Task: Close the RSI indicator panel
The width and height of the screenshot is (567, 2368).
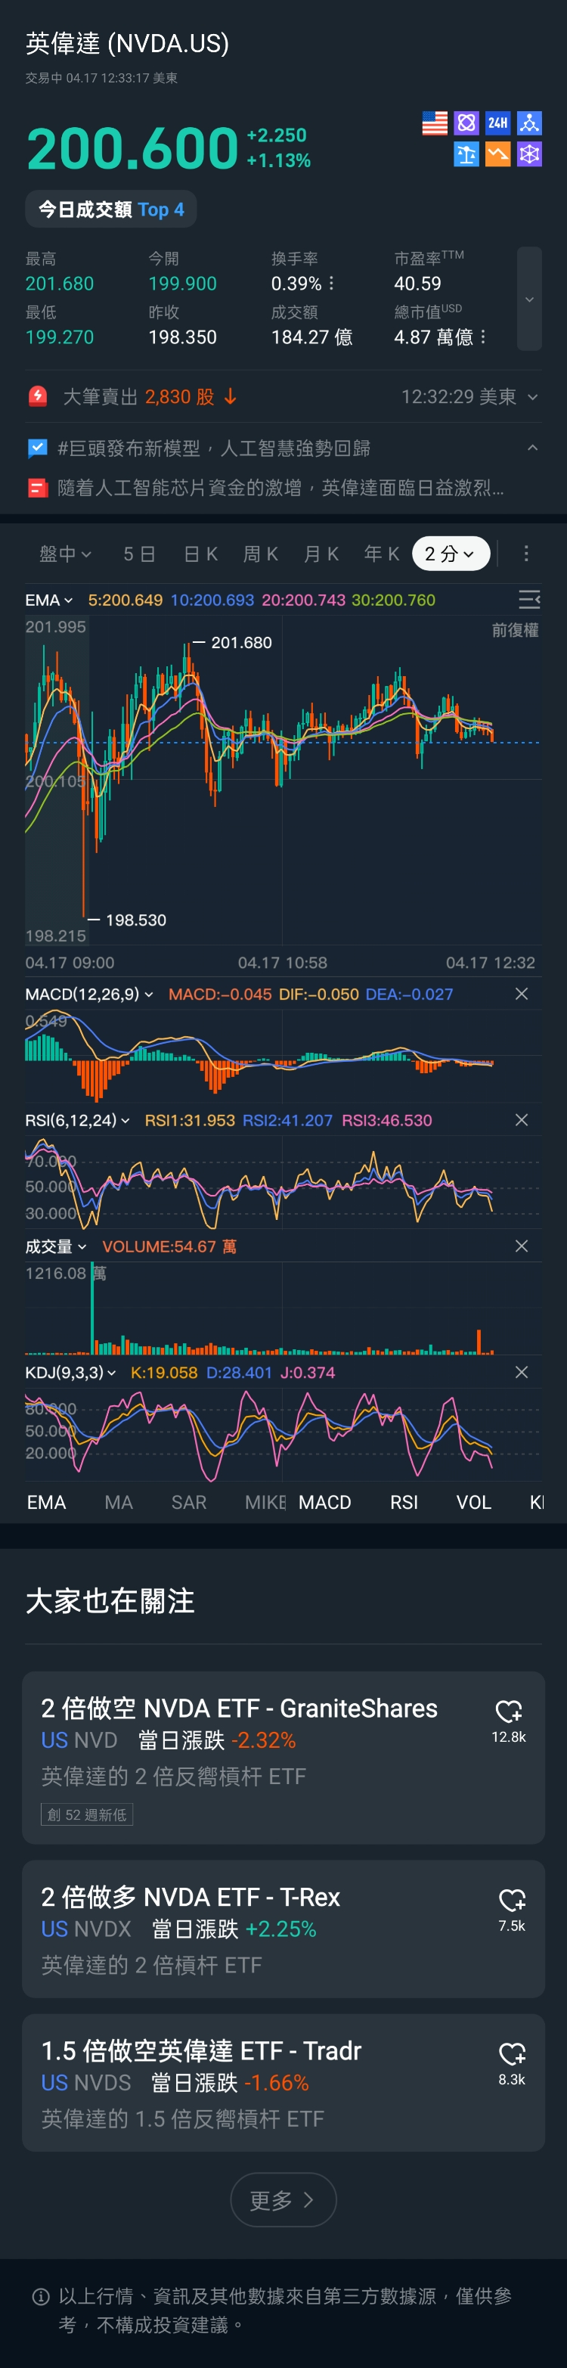Action: (521, 1119)
